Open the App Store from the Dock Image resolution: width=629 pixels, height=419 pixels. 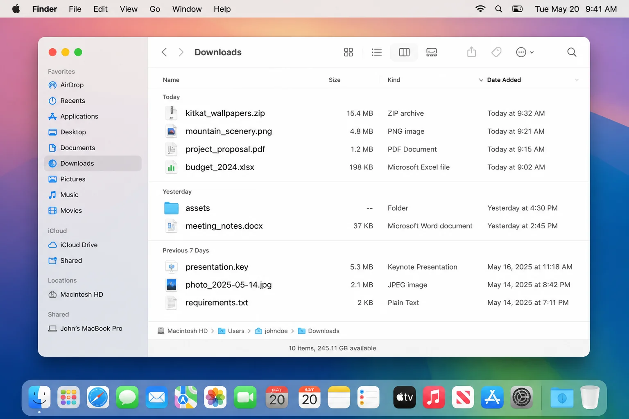492,397
